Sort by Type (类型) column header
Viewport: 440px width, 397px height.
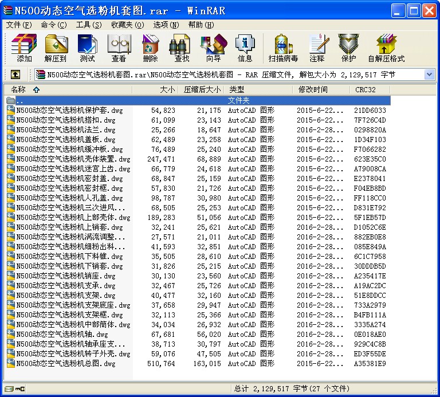coord(259,89)
